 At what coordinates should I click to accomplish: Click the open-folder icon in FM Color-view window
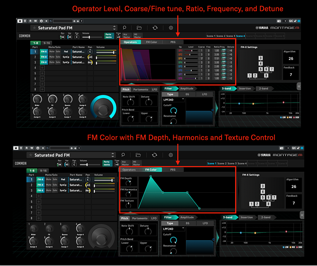point(138,155)
